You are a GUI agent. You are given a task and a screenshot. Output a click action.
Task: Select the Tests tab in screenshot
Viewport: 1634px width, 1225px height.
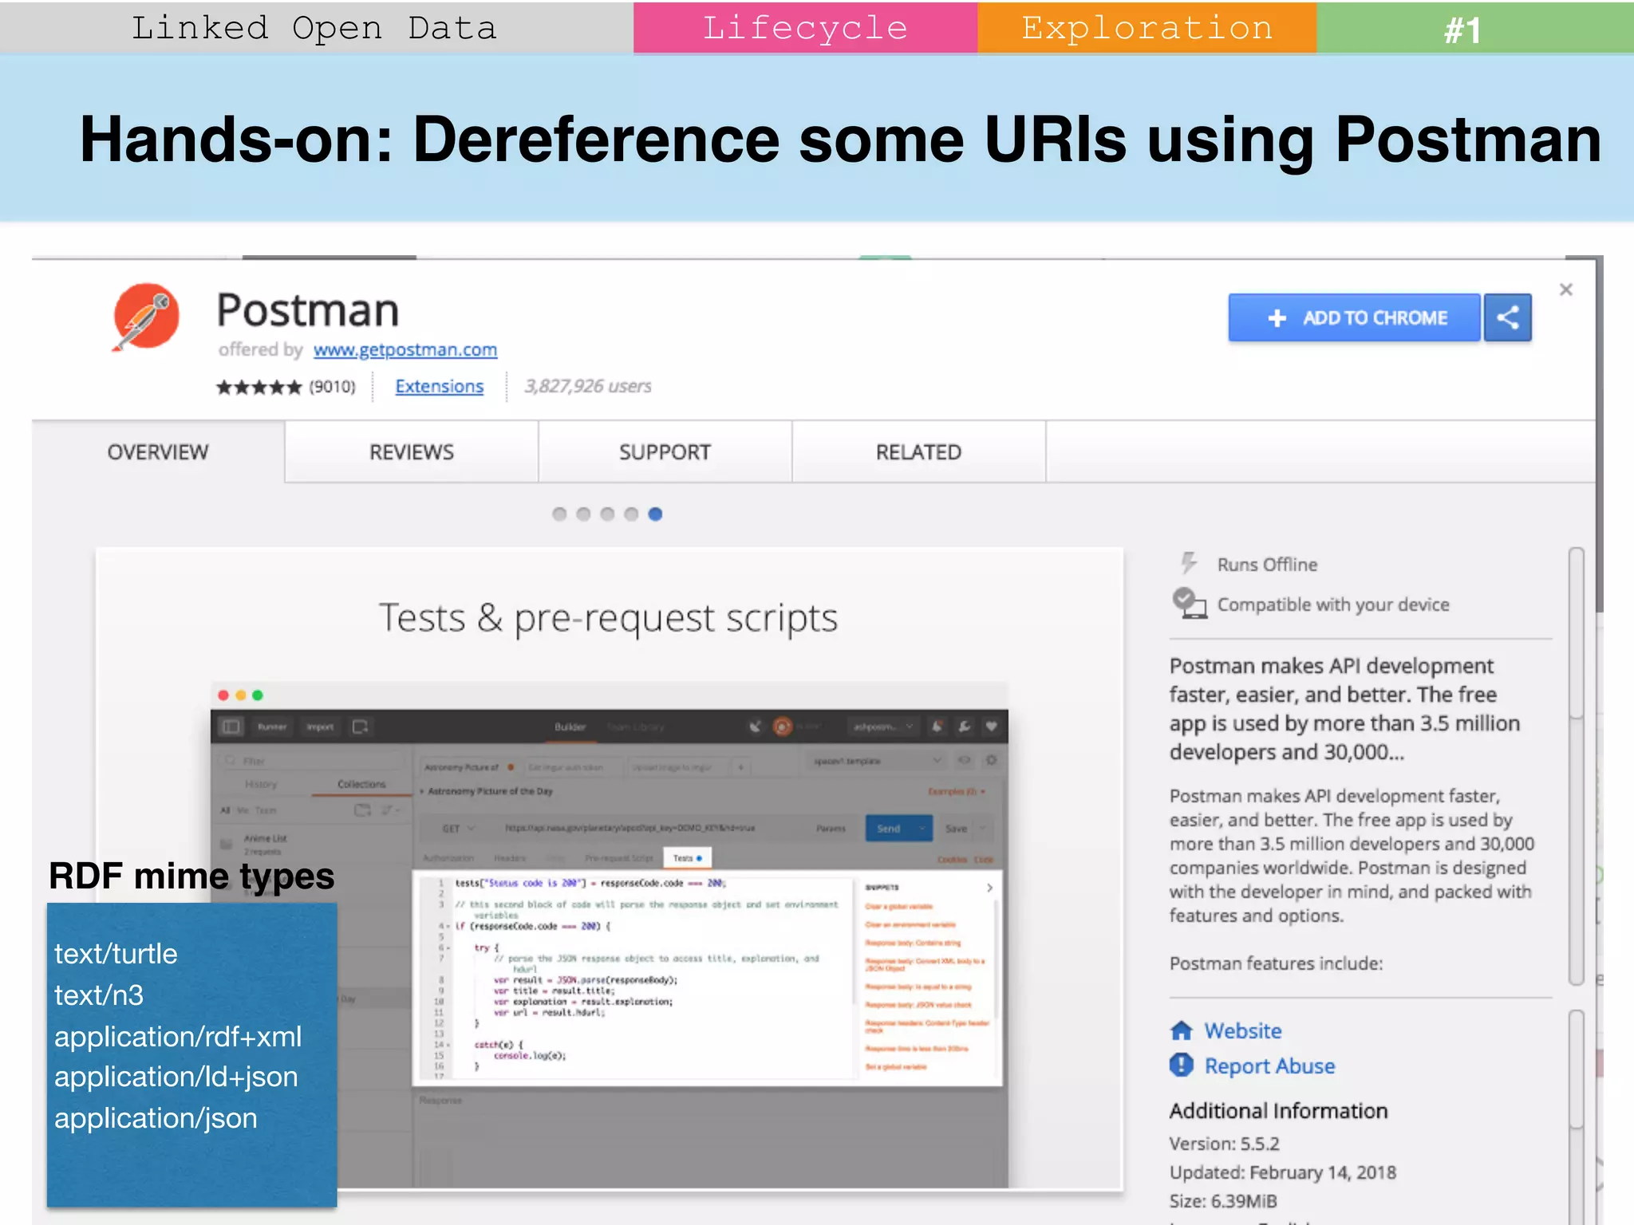click(x=687, y=858)
